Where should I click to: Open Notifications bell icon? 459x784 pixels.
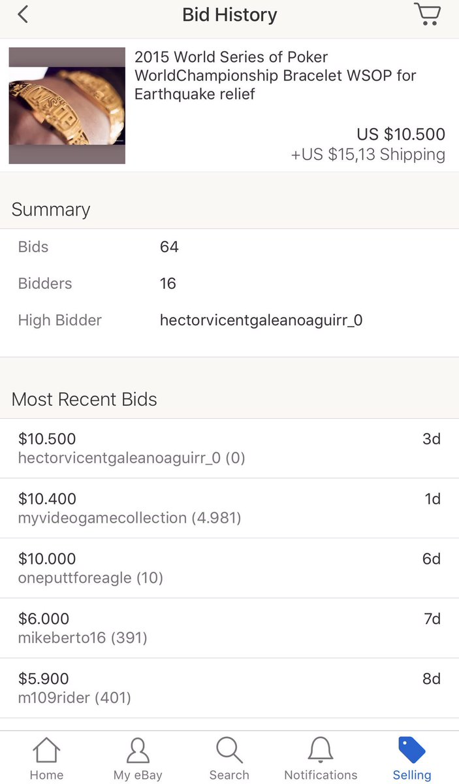tap(321, 750)
